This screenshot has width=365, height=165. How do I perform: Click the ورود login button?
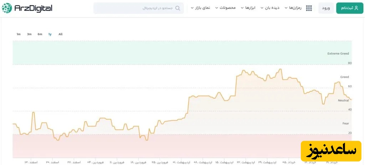326,8
